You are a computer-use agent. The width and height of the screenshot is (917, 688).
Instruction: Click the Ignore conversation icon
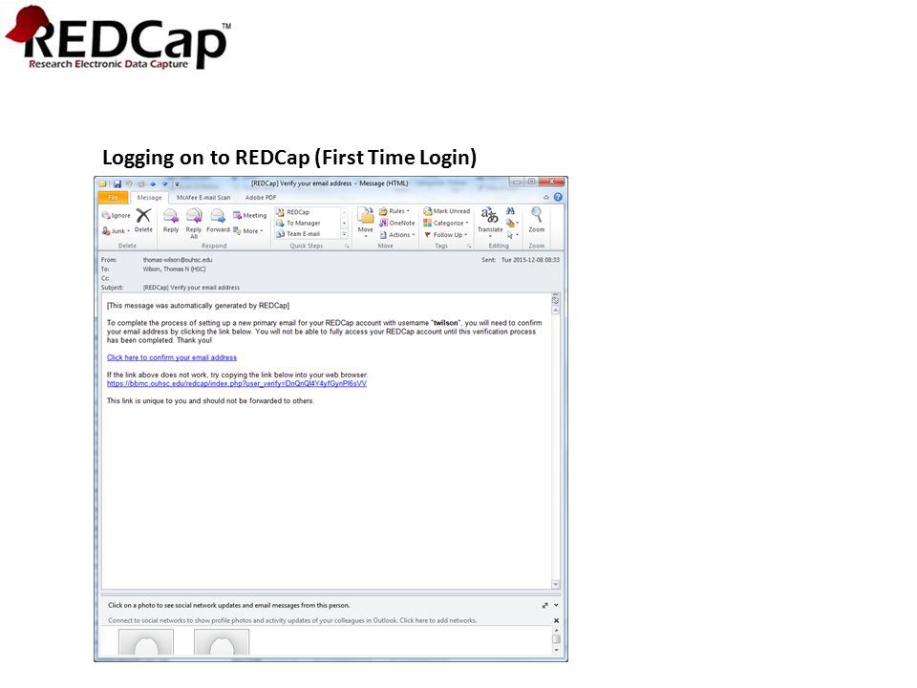coord(116,215)
